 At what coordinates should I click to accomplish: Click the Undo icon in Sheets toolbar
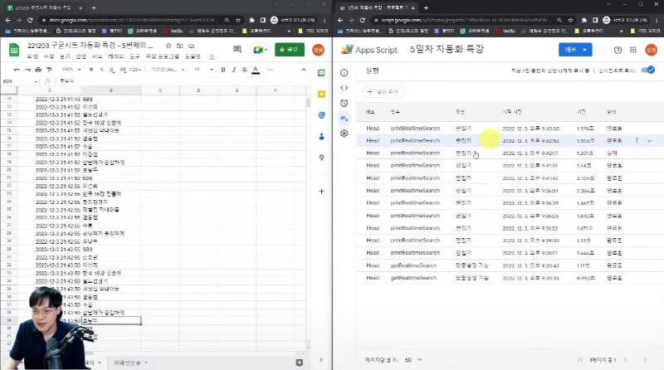pyautogui.click(x=17, y=70)
